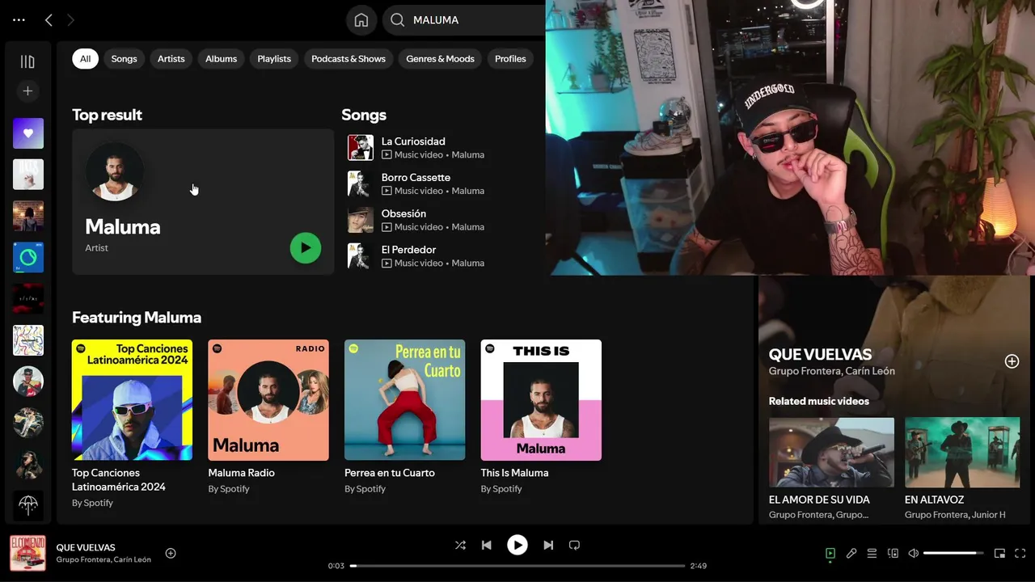
Task: Open the blue circle playlist in sidebar
Action: point(28,257)
